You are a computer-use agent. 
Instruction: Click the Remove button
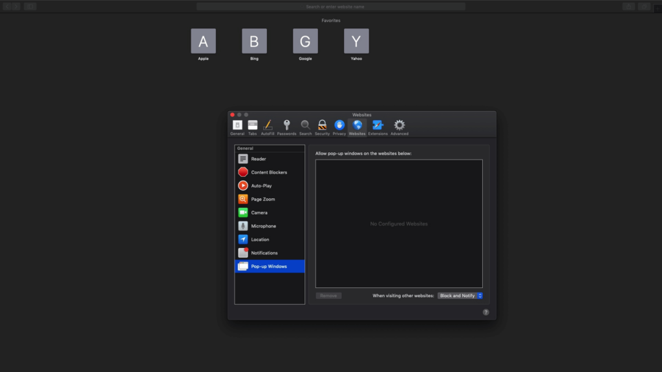coord(328,295)
